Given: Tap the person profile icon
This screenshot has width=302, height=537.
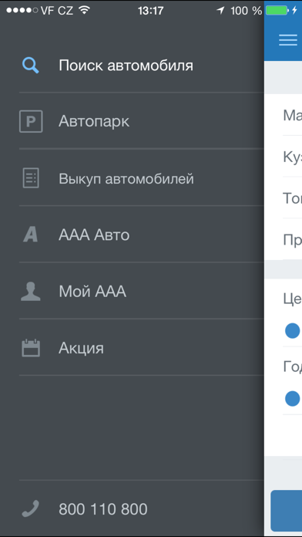Looking at the screenshot, I should coord(31,292).
